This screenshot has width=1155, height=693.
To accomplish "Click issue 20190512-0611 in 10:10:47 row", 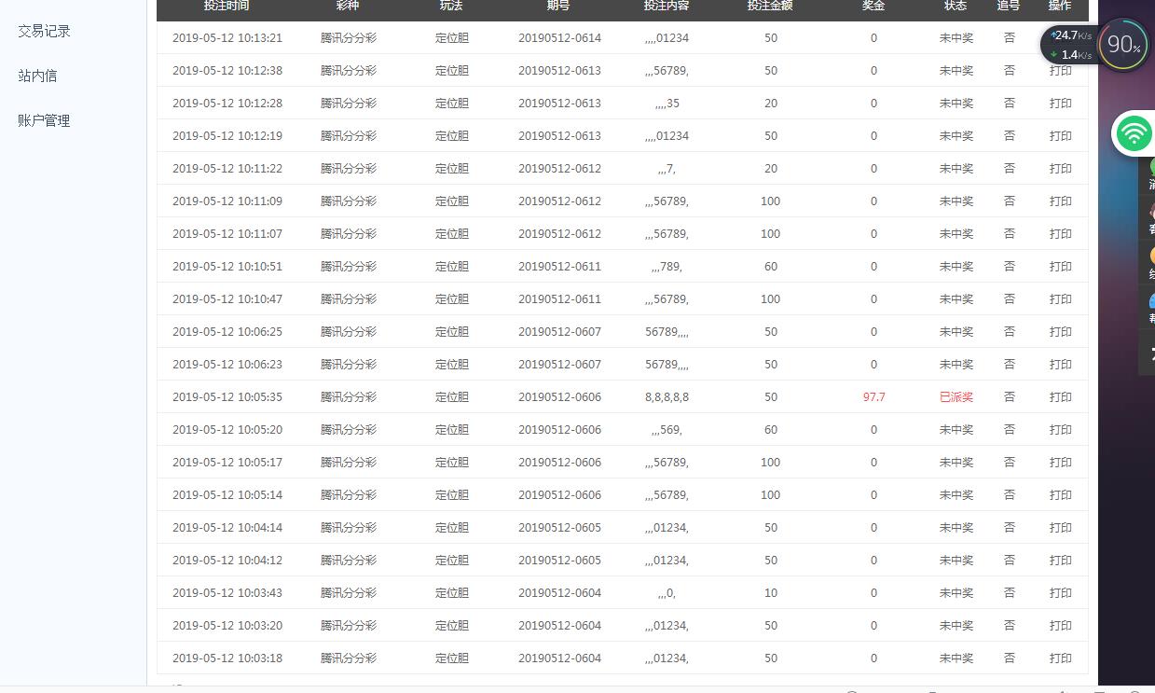I will click(559, 299).
